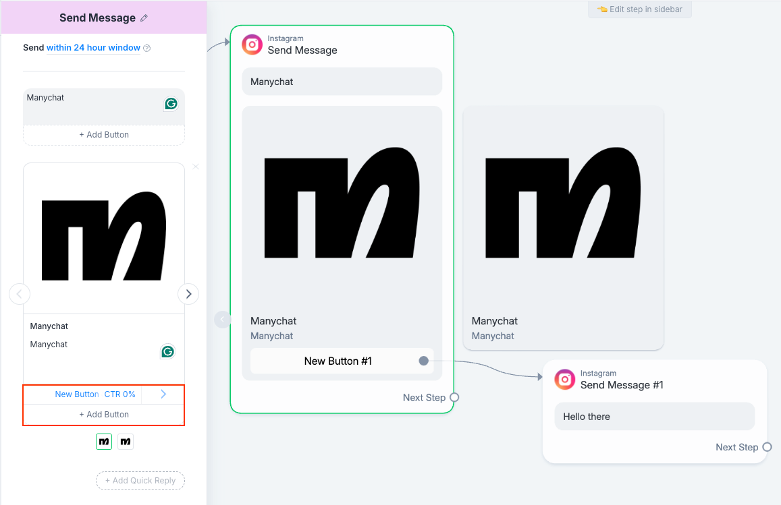Go back a card with the left chevron
This screenshot has width=781, height=505.
[x=20, y=293]
